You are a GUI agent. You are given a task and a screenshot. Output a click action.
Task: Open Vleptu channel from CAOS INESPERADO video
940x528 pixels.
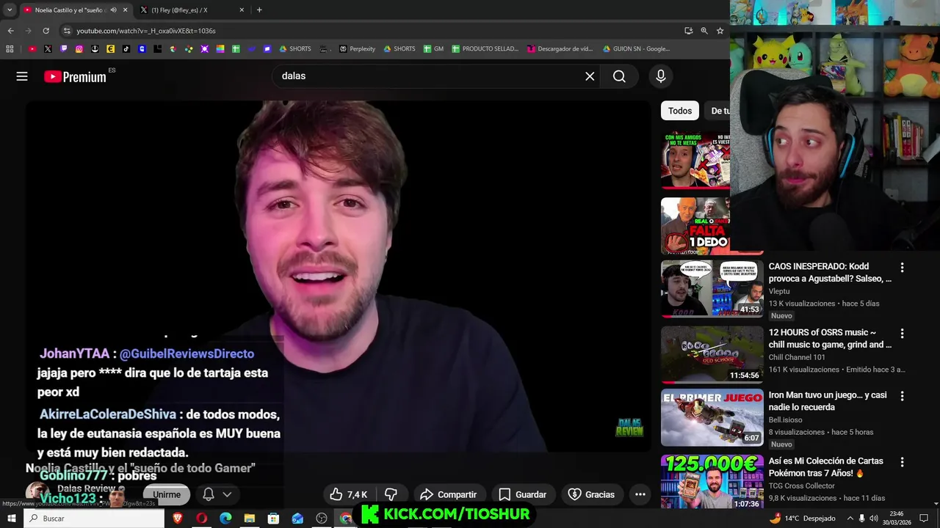click(x=779, y=291)
